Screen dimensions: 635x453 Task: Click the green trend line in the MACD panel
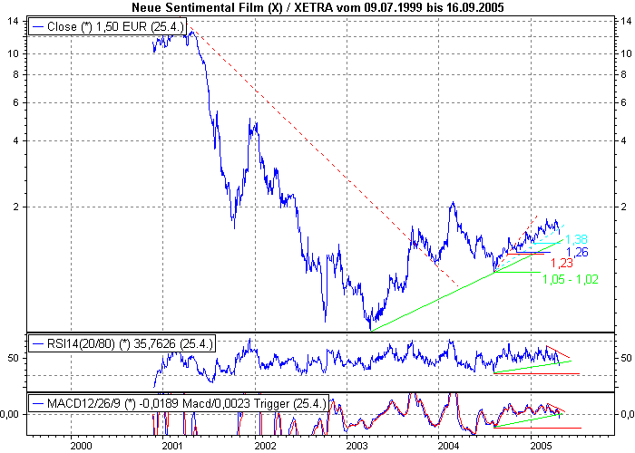click(x=529, y=420)
